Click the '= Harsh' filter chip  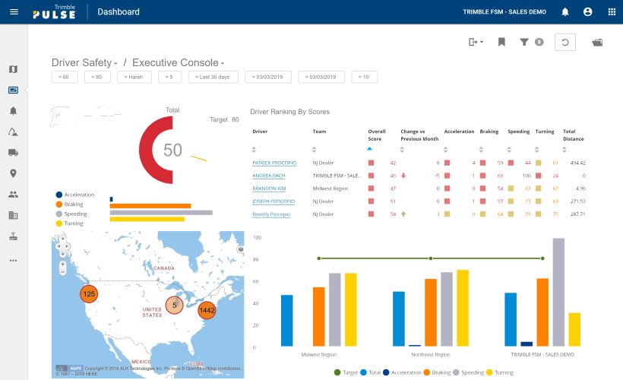tap(134, 77)
